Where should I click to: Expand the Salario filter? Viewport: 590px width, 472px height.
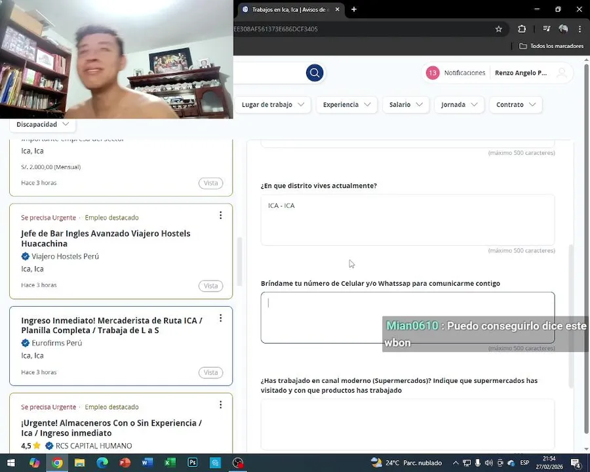[406, 105]
